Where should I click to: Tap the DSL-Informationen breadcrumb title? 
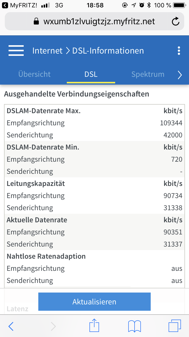[x=108, y=51]
